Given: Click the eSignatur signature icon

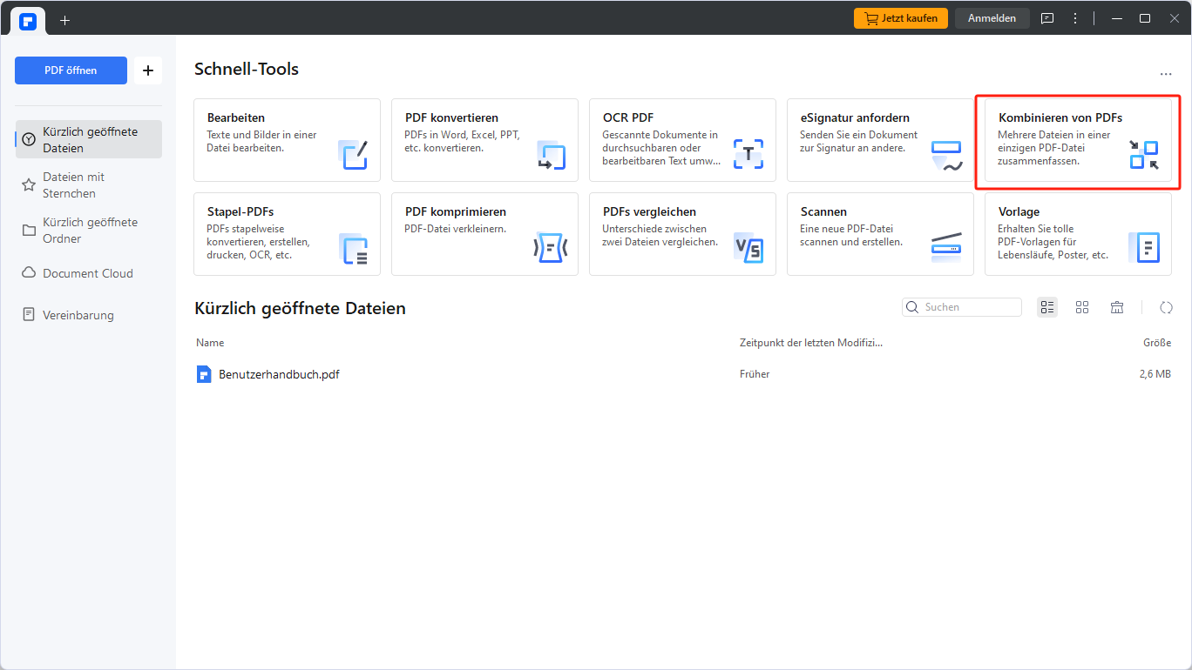Looking at the screenshot, I should point(946,154).
